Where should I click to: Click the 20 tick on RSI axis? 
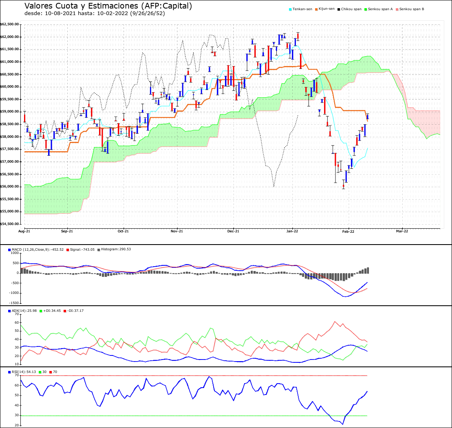click(17, 426)
